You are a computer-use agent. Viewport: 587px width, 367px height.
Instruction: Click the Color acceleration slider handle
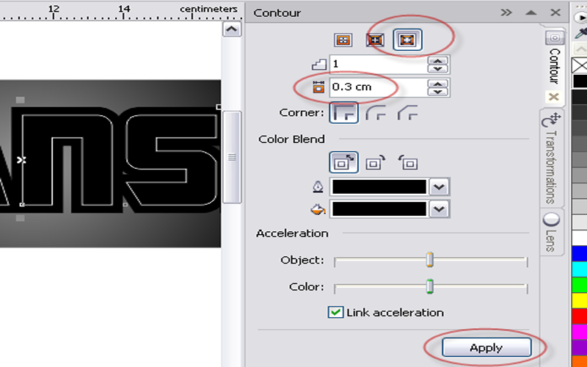pos(430,286)
